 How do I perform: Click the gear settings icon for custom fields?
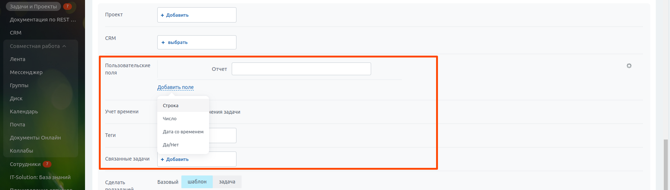click(x=629, y=66)
